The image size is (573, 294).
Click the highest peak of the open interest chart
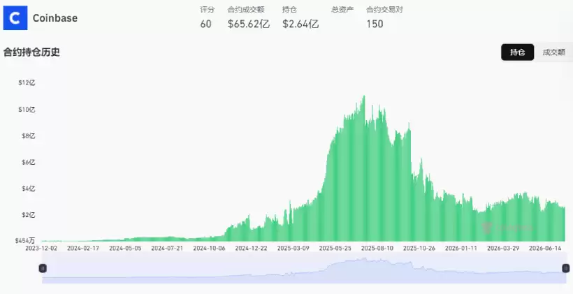tap(364, 96)
